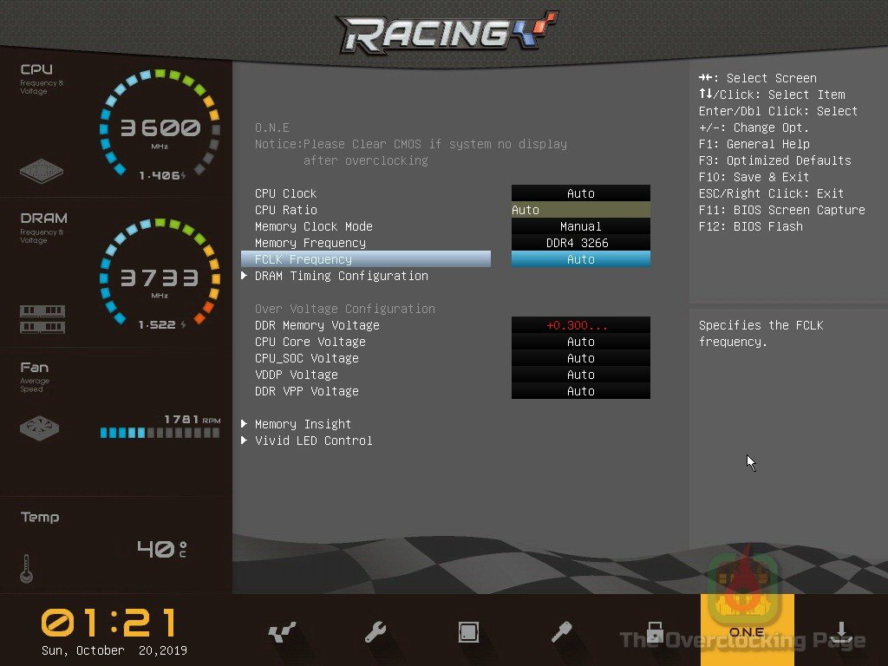Click the Save & Exit download-arrow icon
The image size is (888, 666).
click(840, 632)
